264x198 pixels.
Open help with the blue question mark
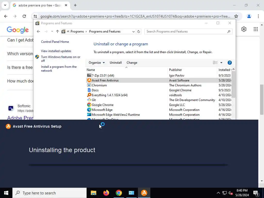pyautogui.click(x=229, y=63)
